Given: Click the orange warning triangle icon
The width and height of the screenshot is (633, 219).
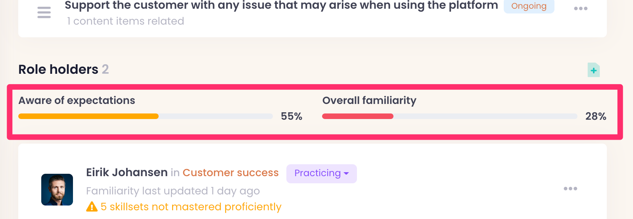Looking at the screenshot, I should coord(92,207).
